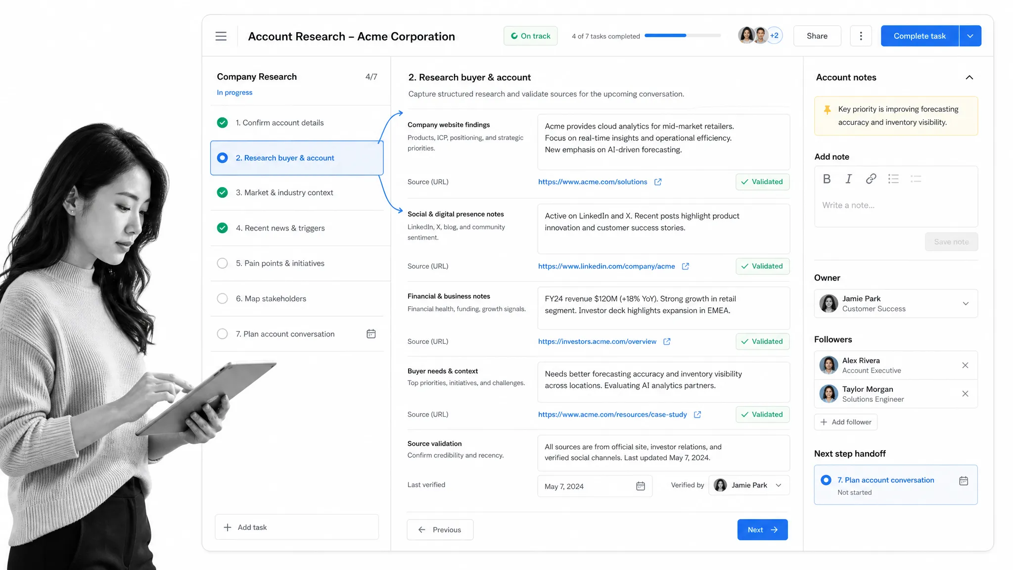This screenshot has width=1013, height=570.
Task: Open the Complete task dropdown arrow
Action: pyautogui.click(x=970, y=36)
